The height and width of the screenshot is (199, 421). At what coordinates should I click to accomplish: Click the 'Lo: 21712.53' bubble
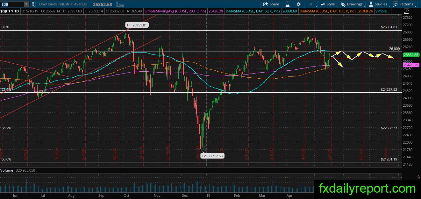[212, 156]
